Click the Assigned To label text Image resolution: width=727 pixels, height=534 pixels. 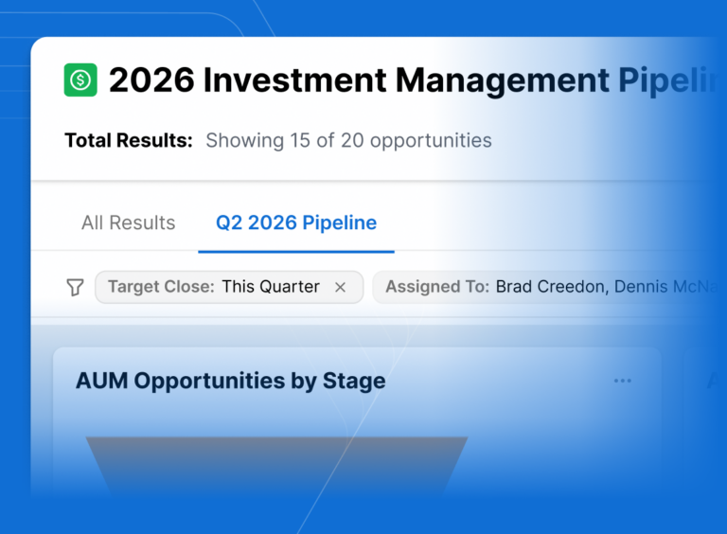tap(437, 287)
